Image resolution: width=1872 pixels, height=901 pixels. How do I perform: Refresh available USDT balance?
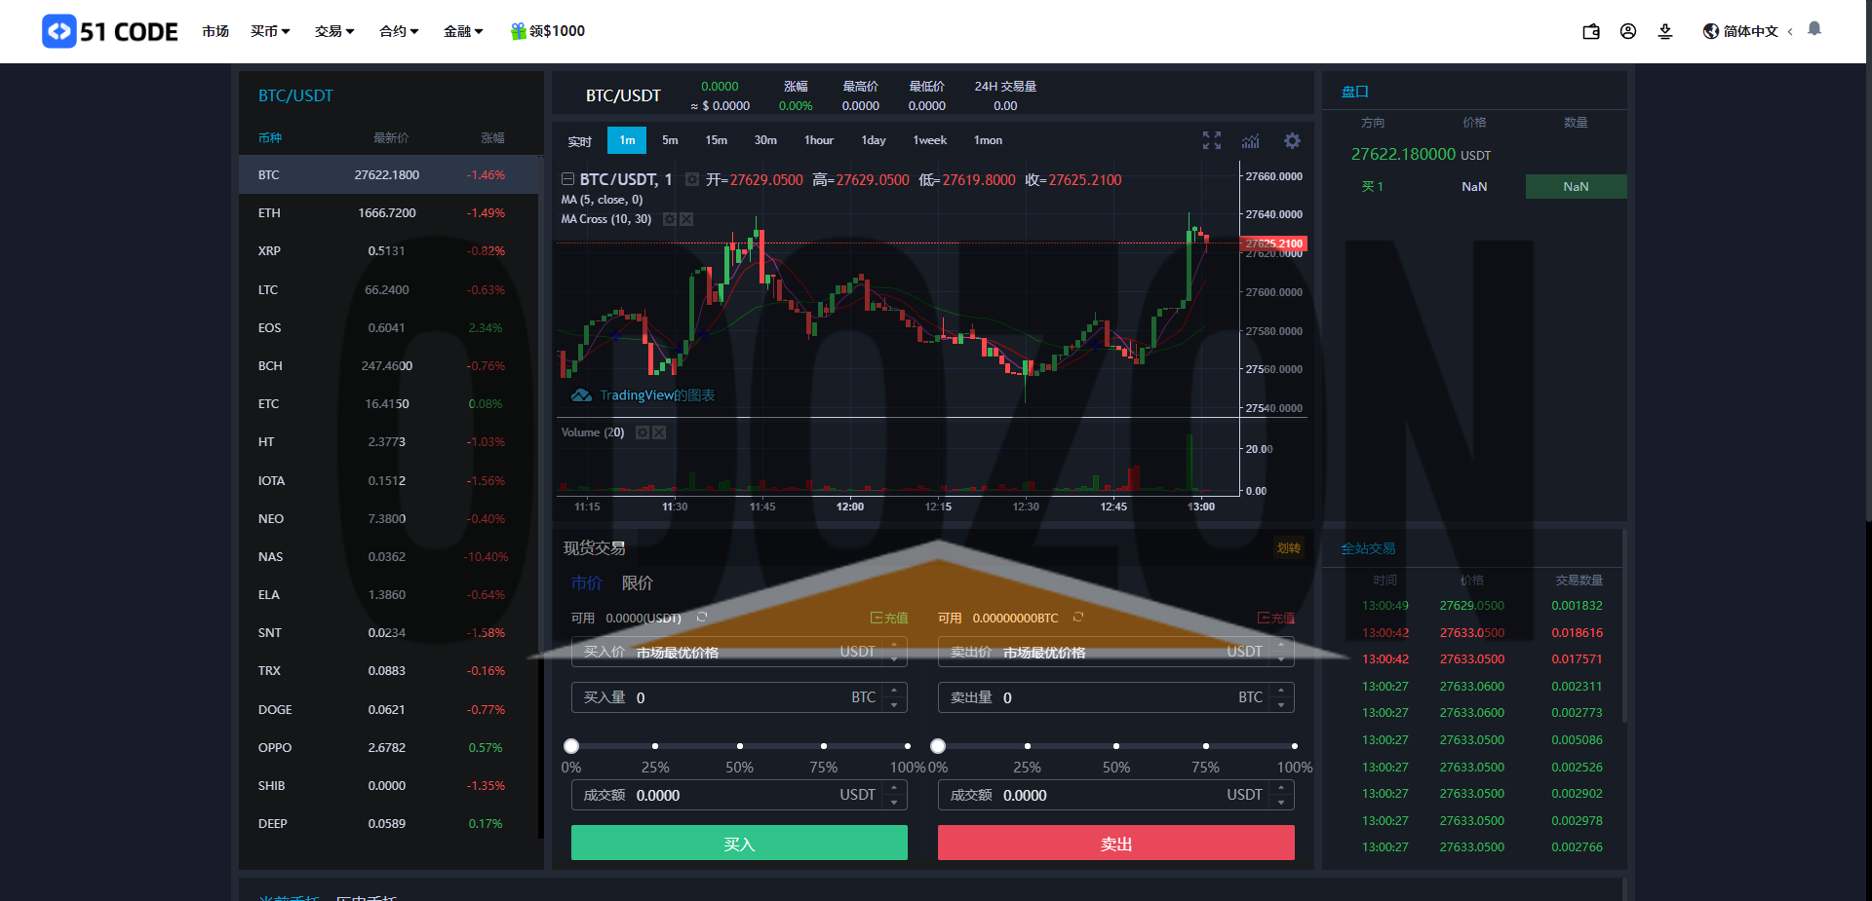click(702, 618)
